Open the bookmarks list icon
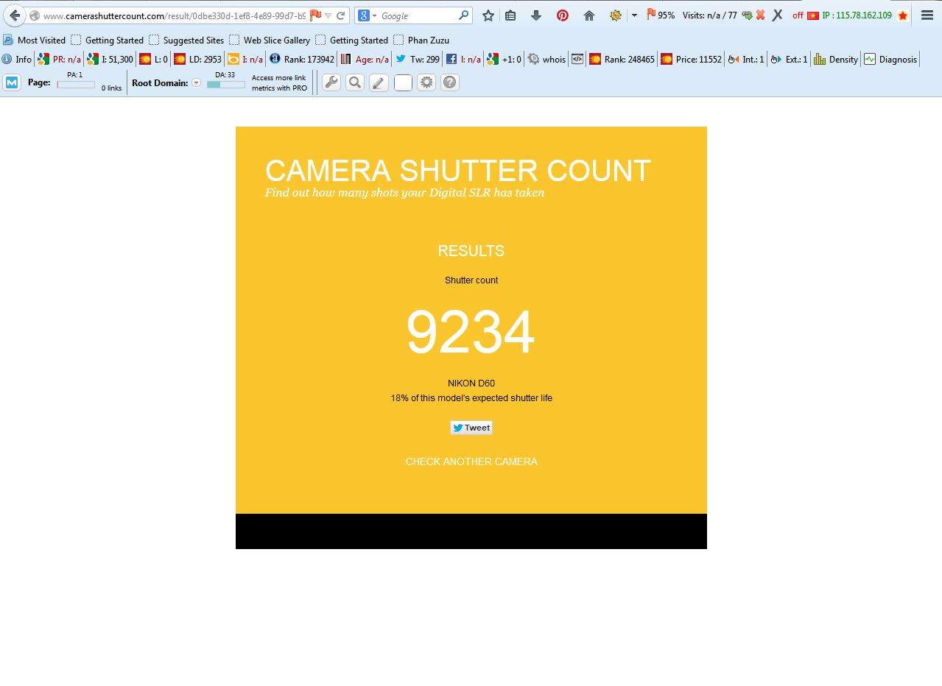 [510, 15]
